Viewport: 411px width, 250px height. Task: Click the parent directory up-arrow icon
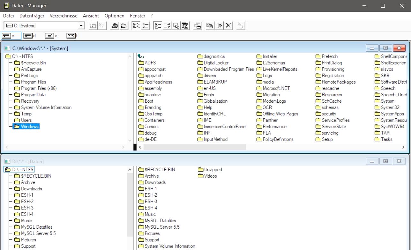pyautogui.click(x=141, y=56)
